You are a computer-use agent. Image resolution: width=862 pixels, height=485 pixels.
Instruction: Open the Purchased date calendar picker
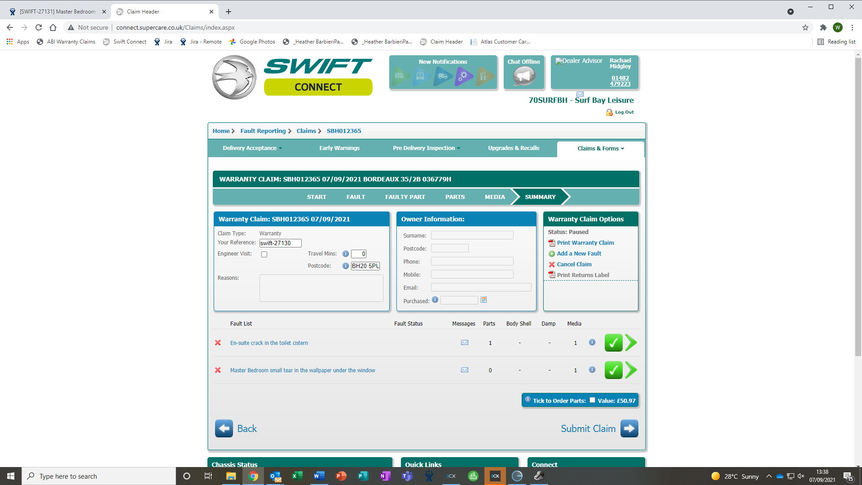pyautogui.click(x=484, y=300)
